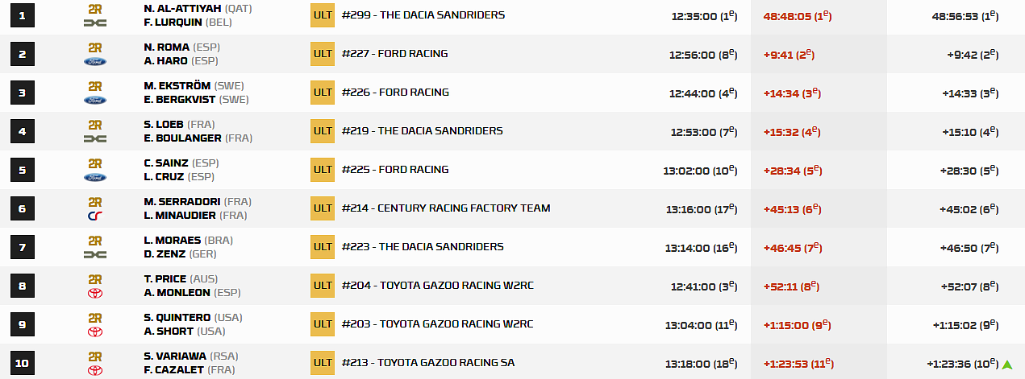Click the Ford logo beside N. Roma
Image resolution: width=1025 pixels, height=379 pixels.
point(95,61)
